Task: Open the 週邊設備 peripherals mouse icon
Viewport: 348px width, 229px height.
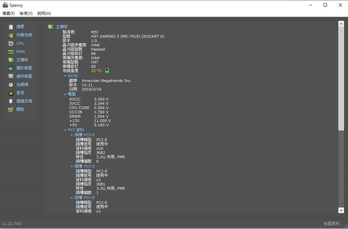Action: (x=10, y=101)
